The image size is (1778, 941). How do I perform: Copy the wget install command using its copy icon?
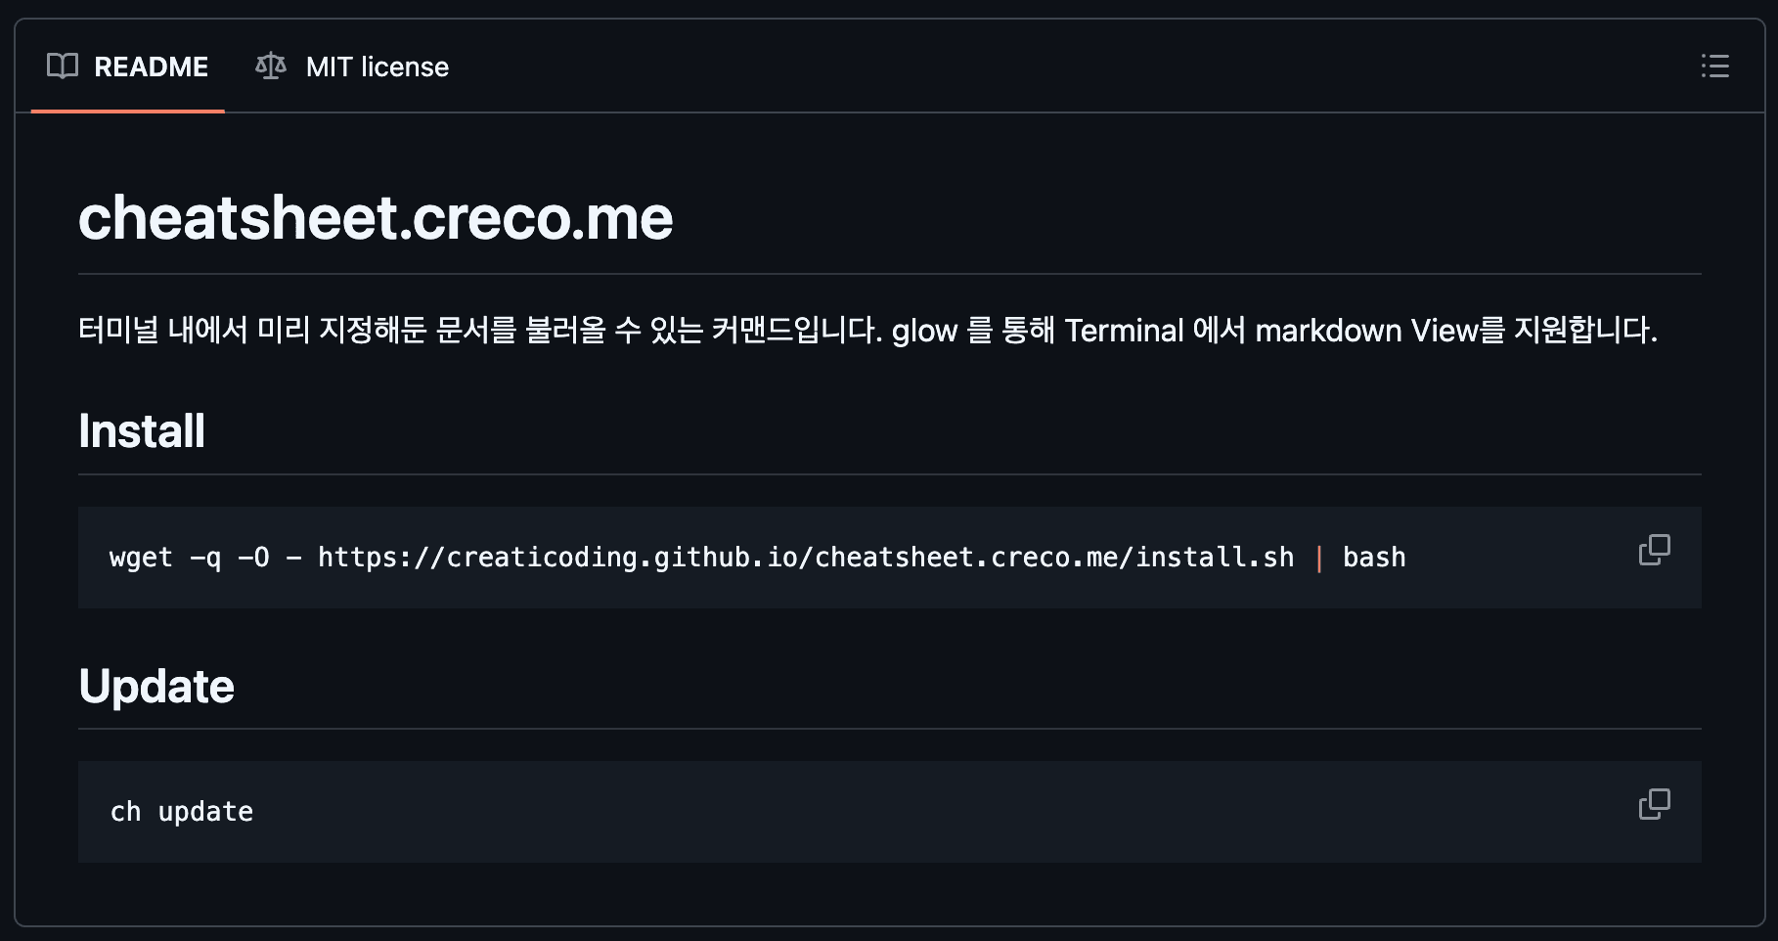[x=1655, y=550]
